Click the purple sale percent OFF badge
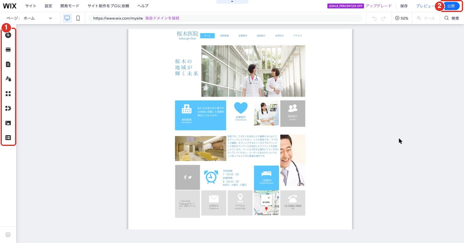The image size is (464, 243). pos(346,6)
